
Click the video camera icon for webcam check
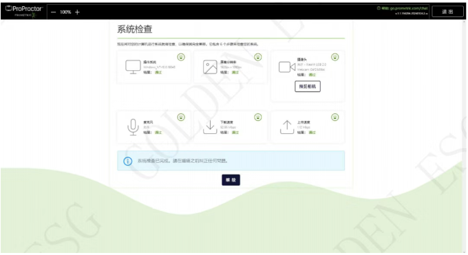tap(287, 67)
